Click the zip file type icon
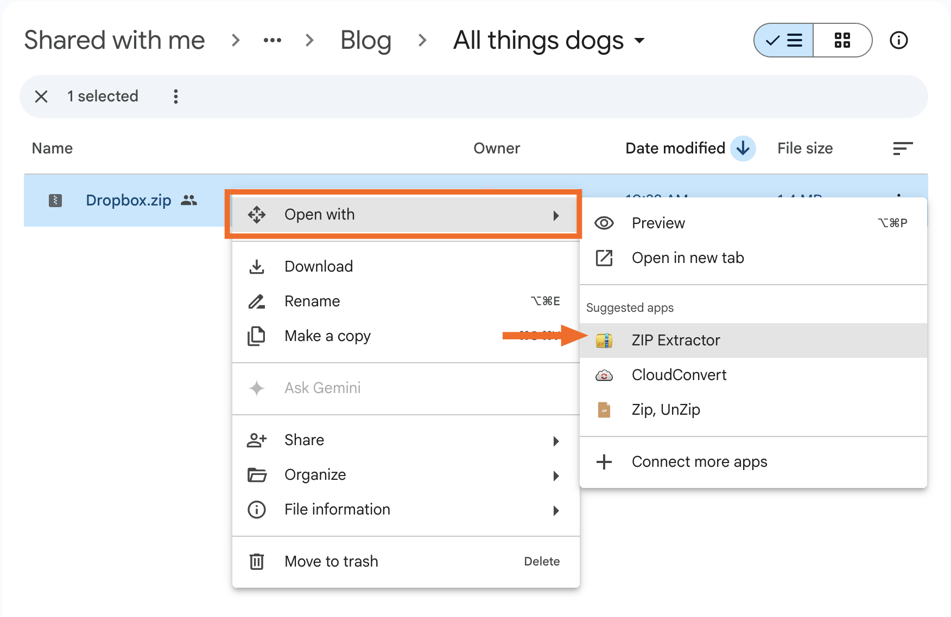This screenshot has height=617, width=951. [55, 201]
